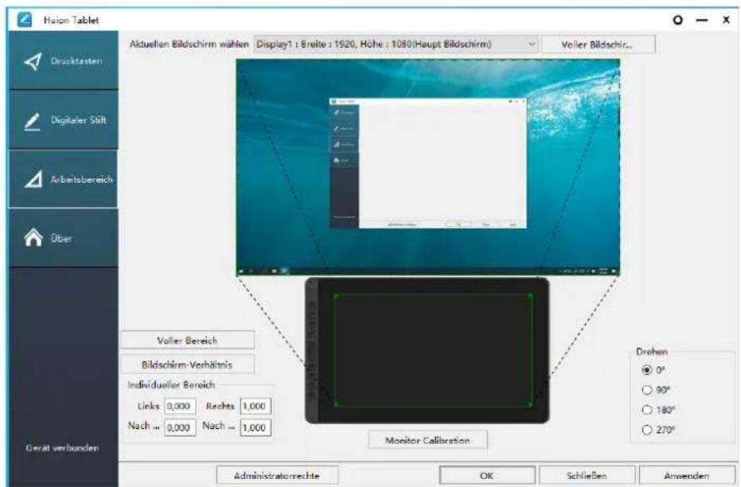The width and height of the screenshot is (741, 487).
Task: Click the desktop screen preview thumbnail
Action: point(428,167)
